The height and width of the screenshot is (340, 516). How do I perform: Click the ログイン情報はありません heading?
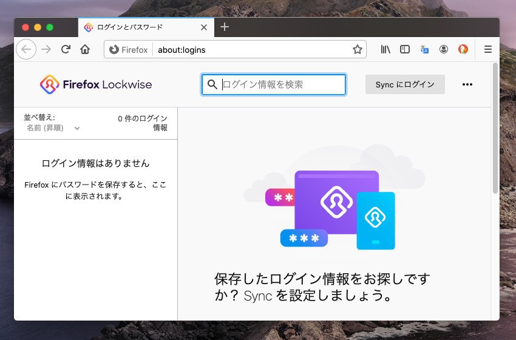point(95,163)
